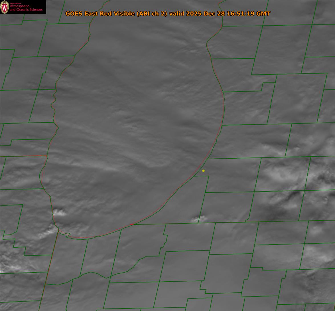This screenshot has height=311, width=335.
Task: Click the small "Department of" text beside the crest
Action: [x=15, y=3]
